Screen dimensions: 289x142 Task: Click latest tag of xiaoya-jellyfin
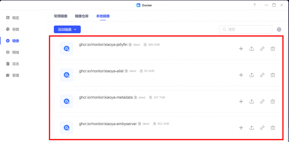pos(137,45)
